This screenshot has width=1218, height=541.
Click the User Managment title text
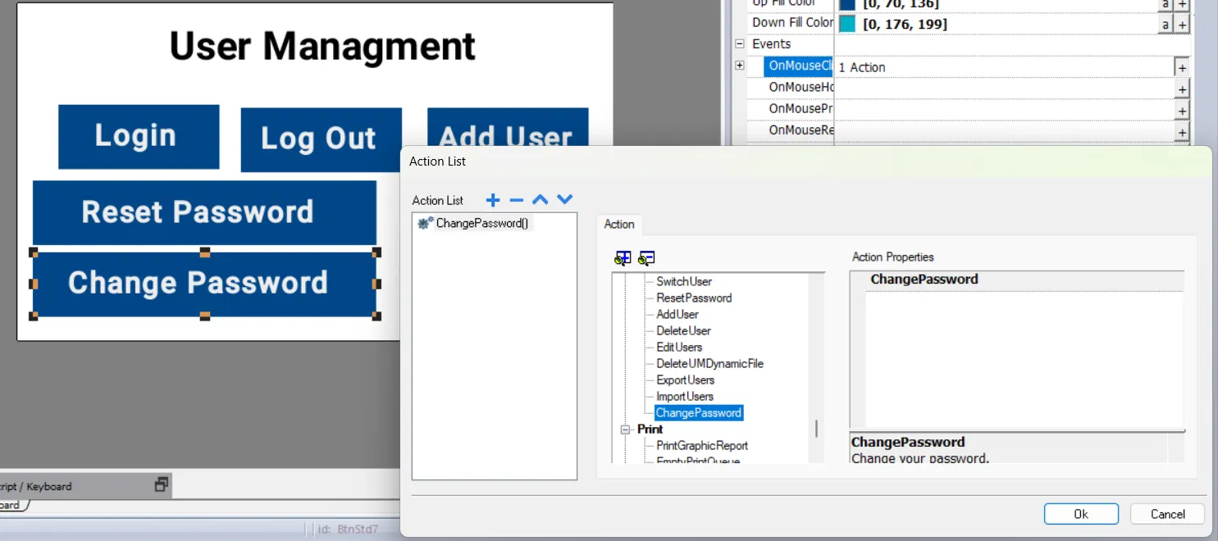[x=322, y=46]
